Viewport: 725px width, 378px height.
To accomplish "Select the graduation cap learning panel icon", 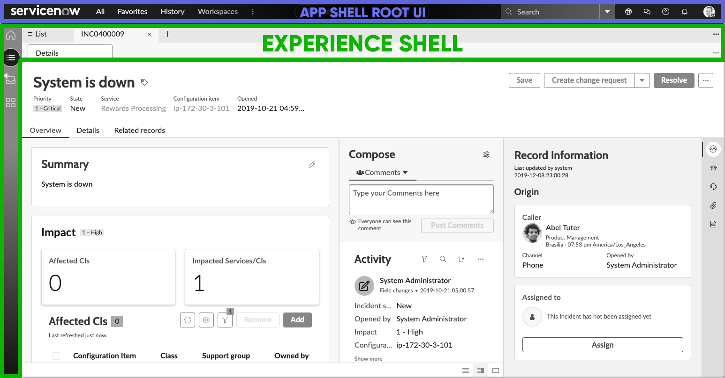I will (713, 167).
